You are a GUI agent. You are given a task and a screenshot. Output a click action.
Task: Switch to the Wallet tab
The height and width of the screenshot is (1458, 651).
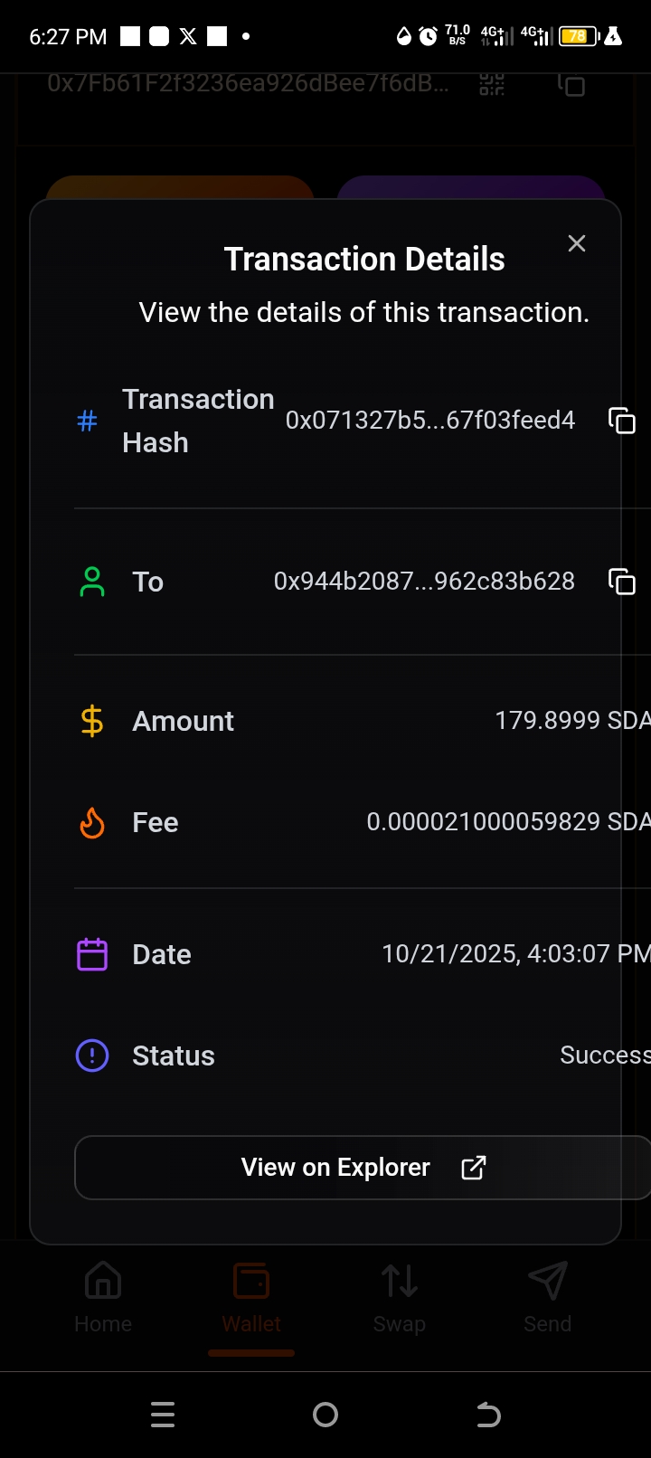pyautogui.click(x=251, y=1297)
